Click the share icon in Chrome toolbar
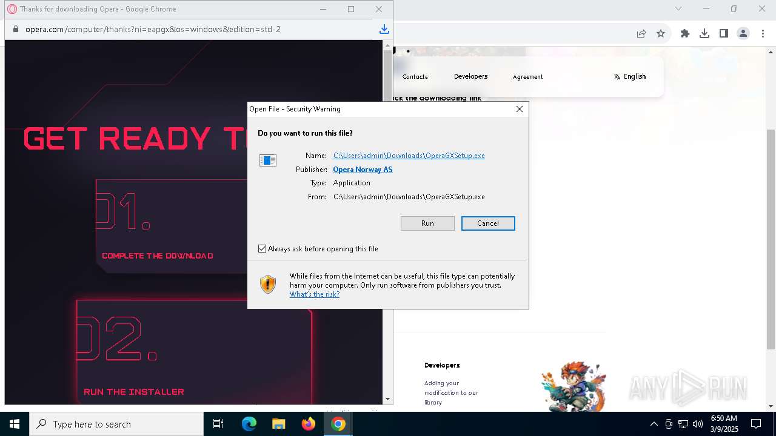Screen dimensions: 776x436 pyautogui.click(x=641, y=34)
